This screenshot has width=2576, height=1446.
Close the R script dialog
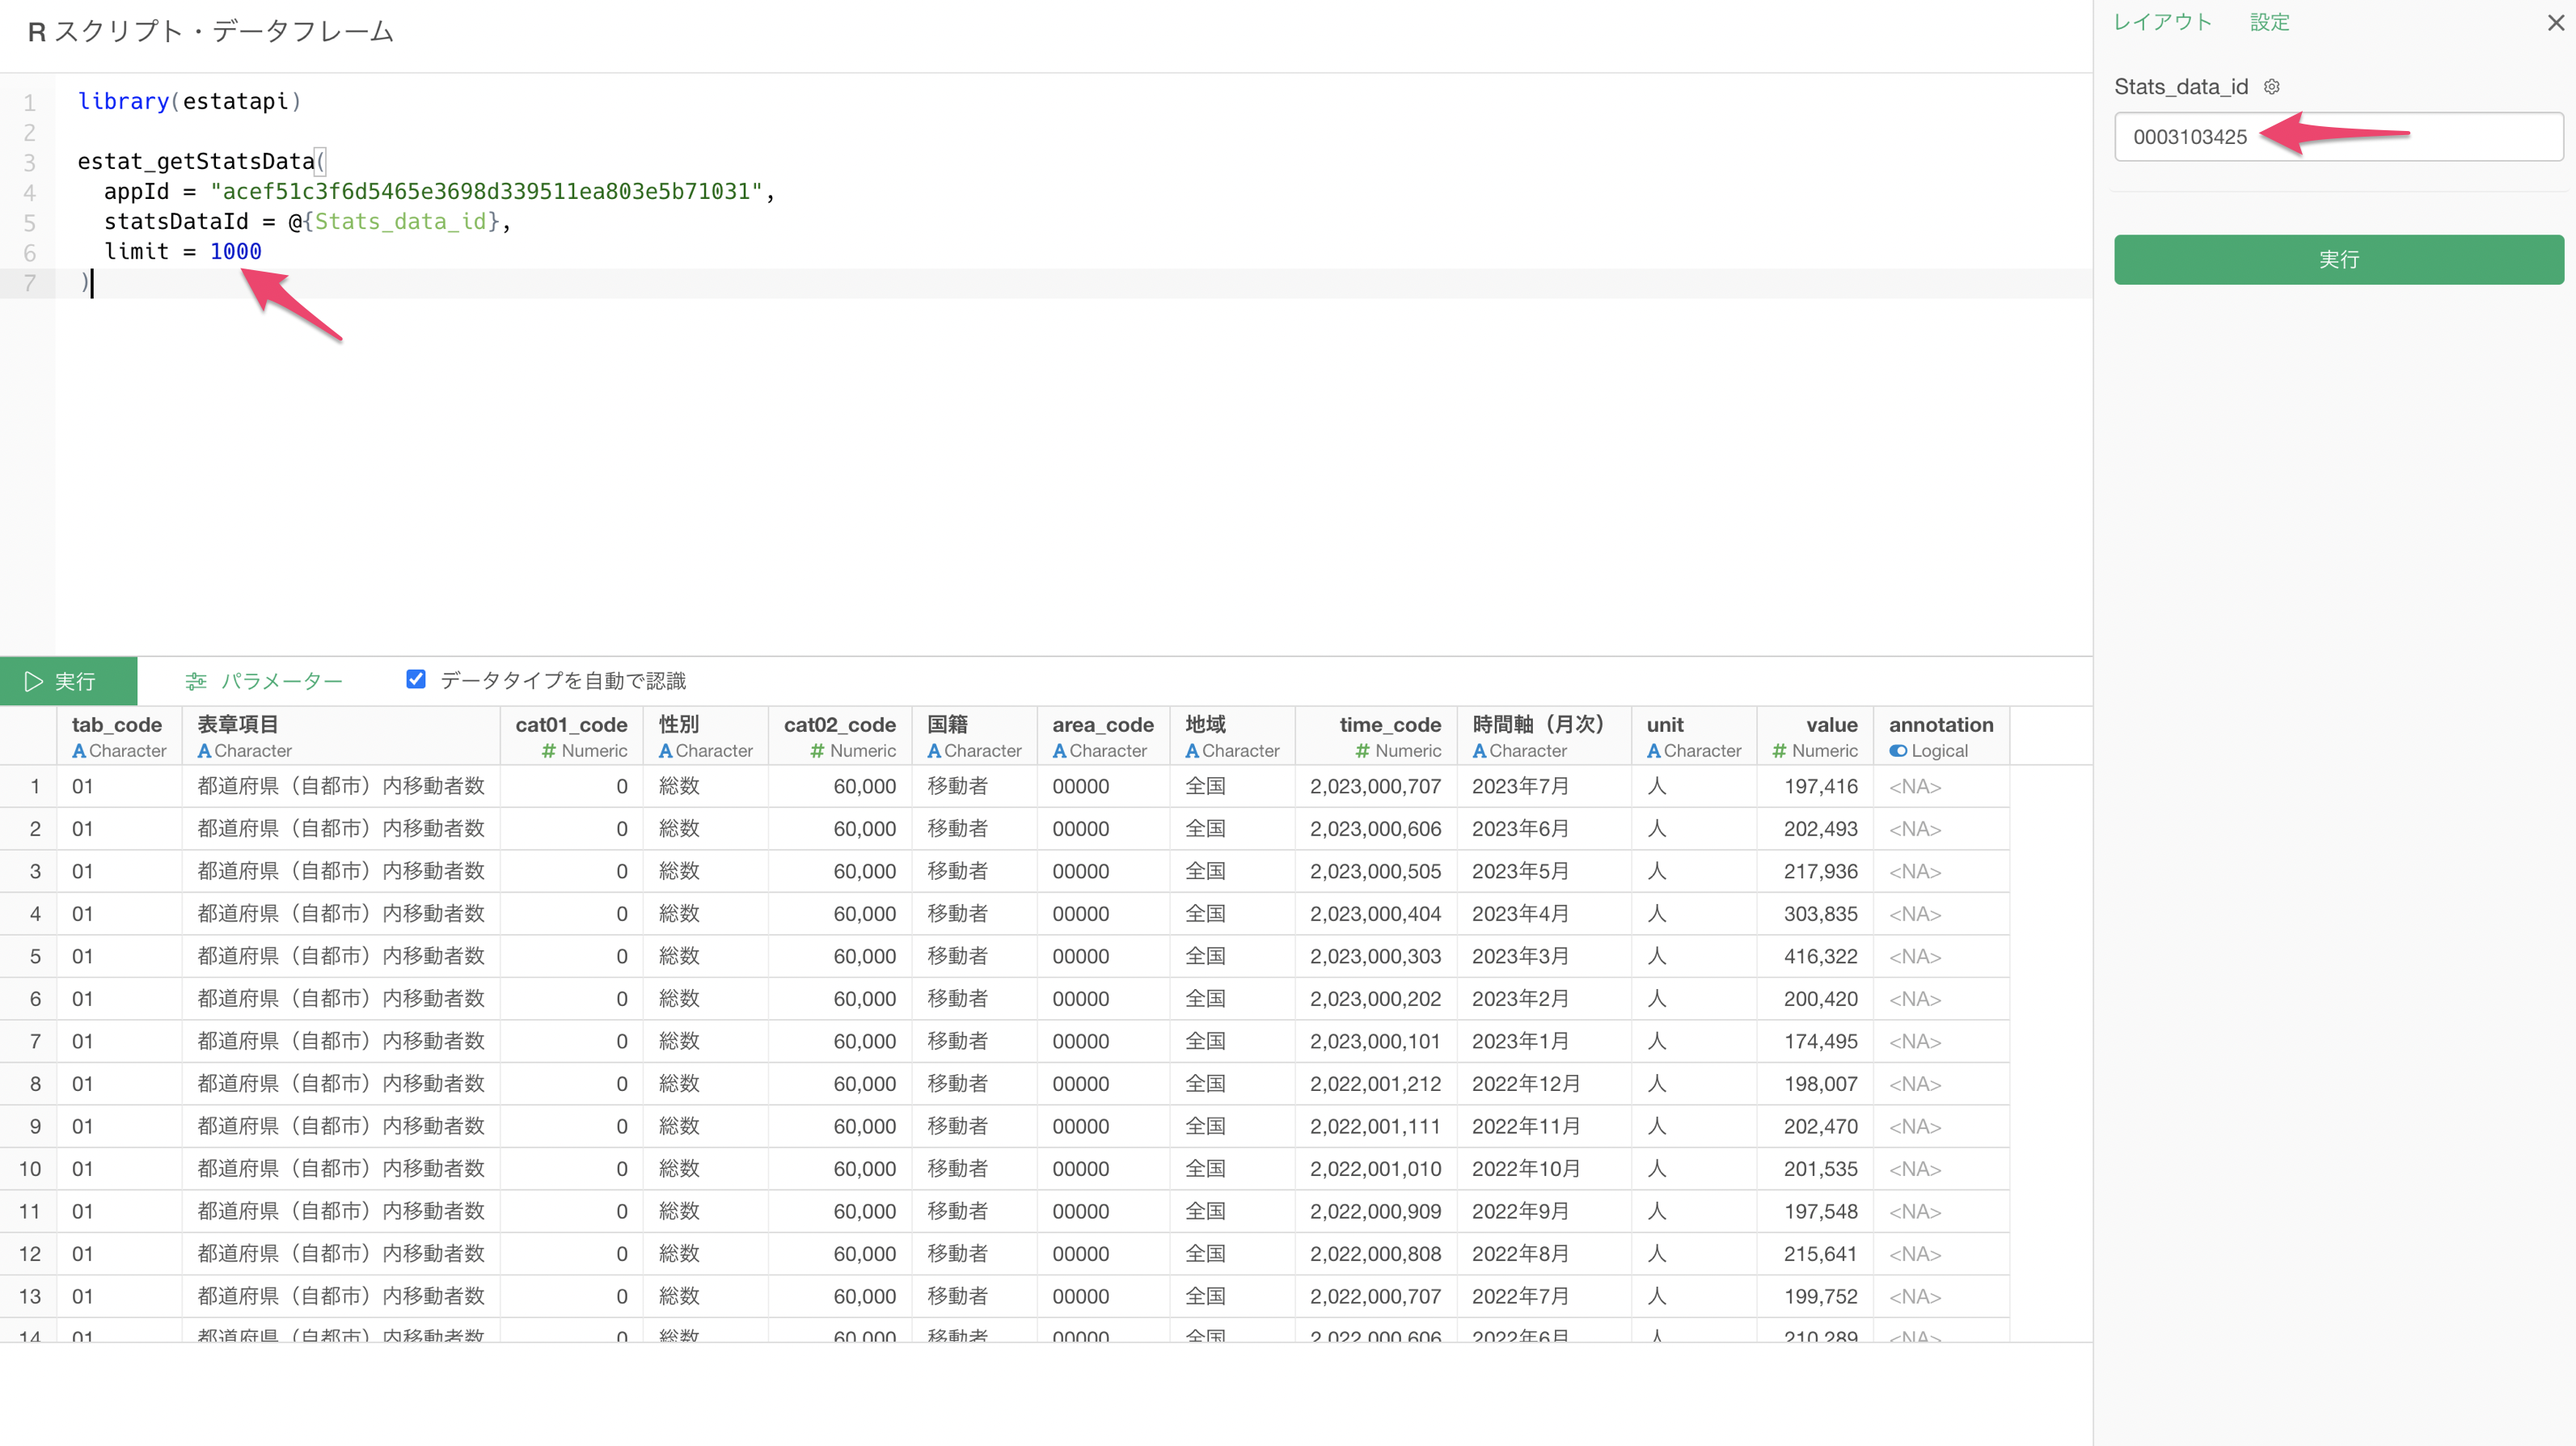pyautogui.click(x=2555, y=22)
